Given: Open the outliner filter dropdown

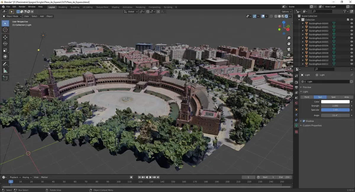Looking at the screenshot, I should [x=346, y=12].
